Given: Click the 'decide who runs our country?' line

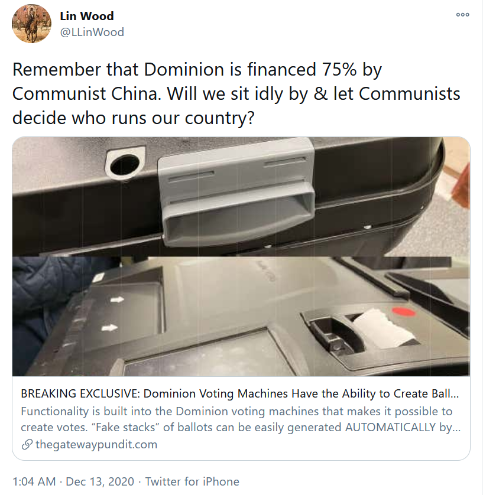Looking at the screenshot, I should pos(133,118).
